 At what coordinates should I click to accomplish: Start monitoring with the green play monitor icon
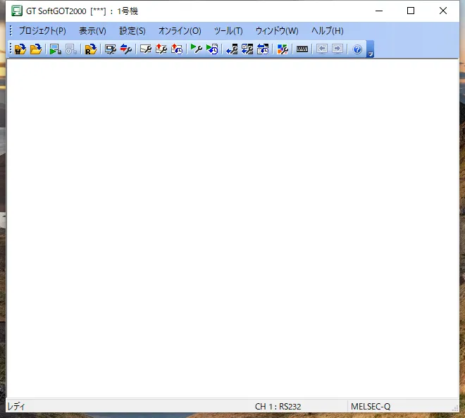(x=55, y=49)
